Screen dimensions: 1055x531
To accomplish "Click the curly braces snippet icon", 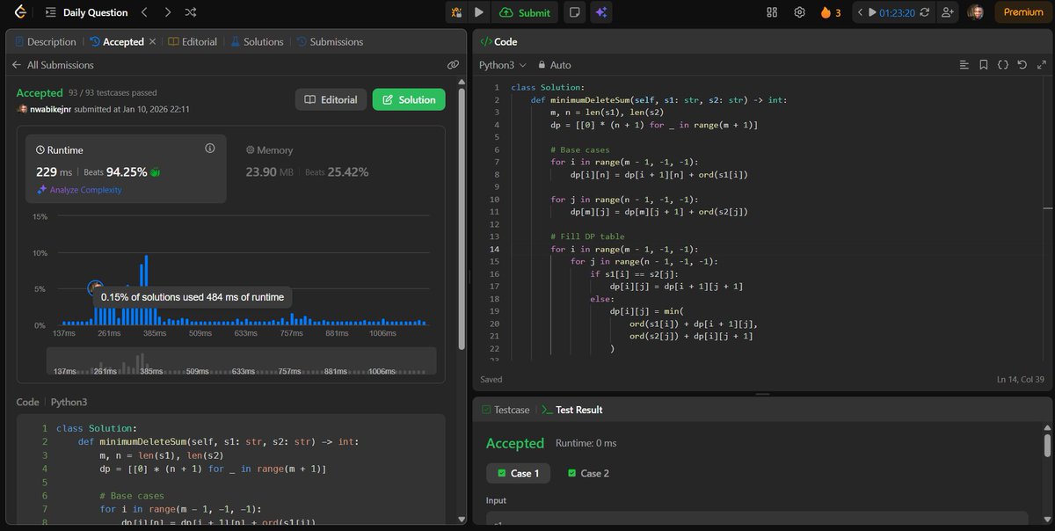I will [1002, 65].
